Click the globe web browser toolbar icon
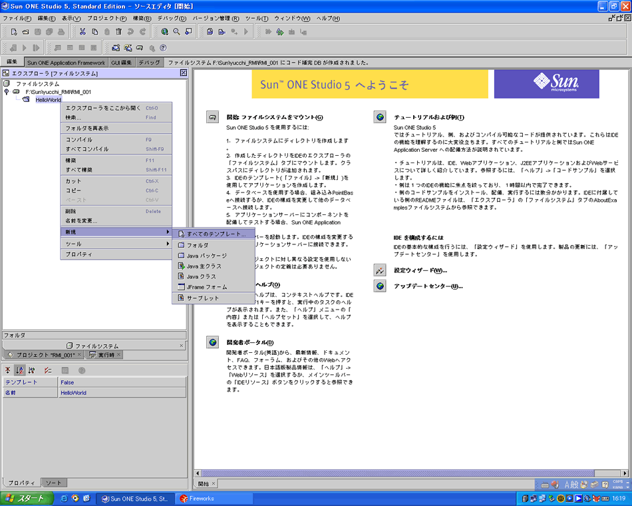This screenshot has width=632, height=506. (x=164, y=31)
